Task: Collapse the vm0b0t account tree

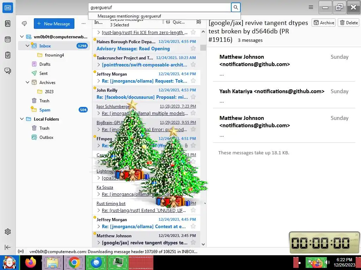Action: 22,37
